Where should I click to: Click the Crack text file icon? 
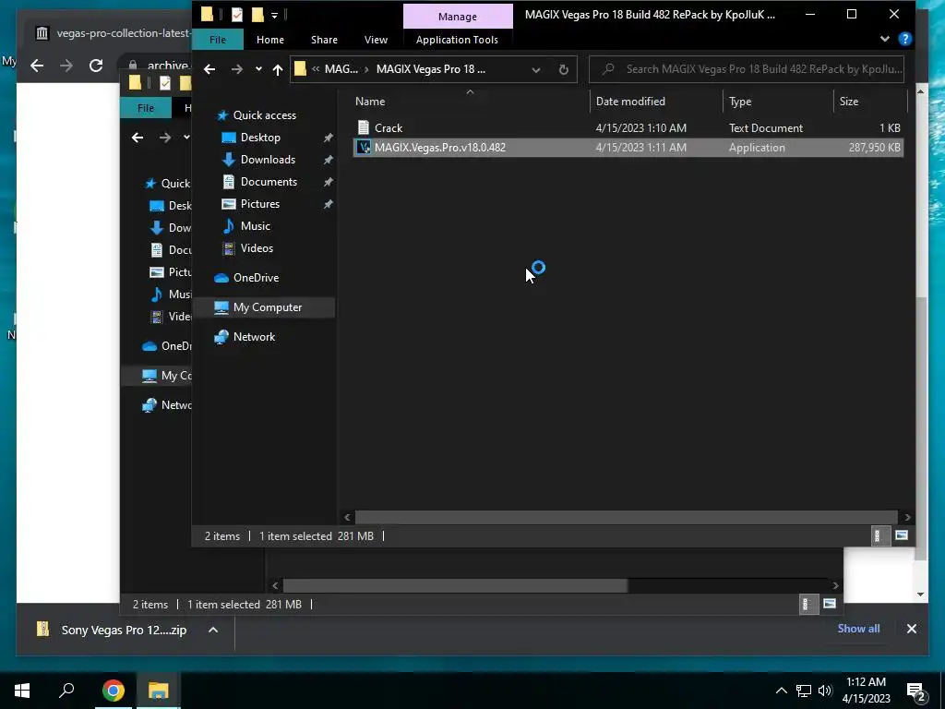[364, 127]
